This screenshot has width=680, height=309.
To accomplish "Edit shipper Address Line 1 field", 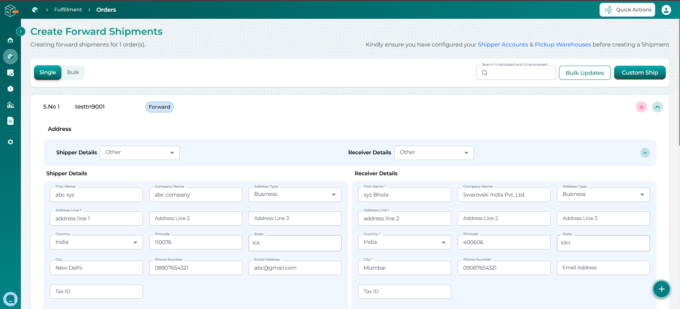I will click(96, 219).
